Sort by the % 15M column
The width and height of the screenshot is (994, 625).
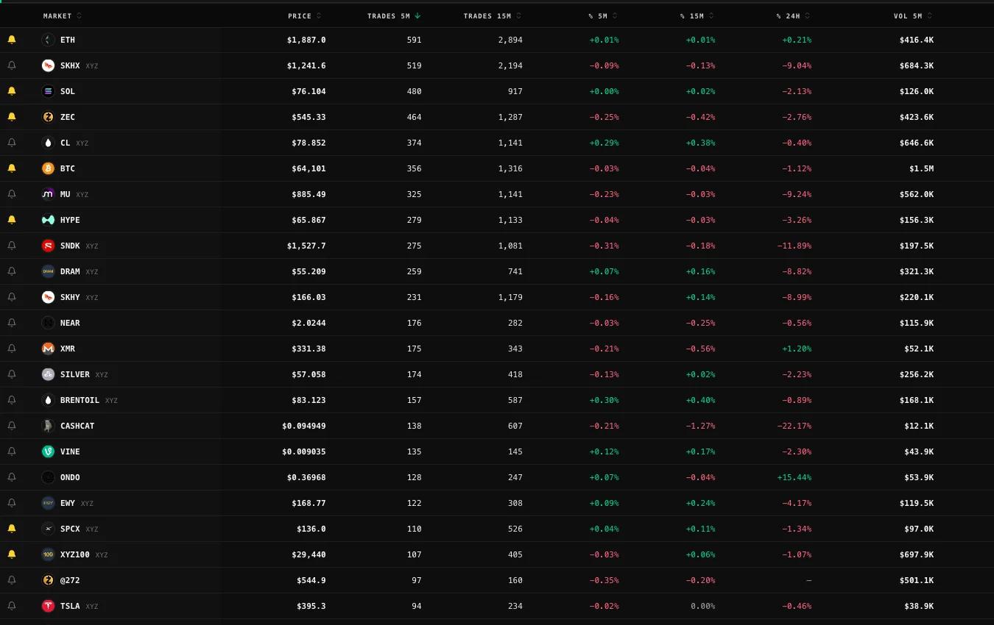tap(697, 16)
